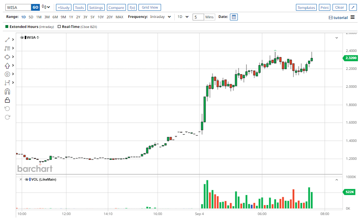Toggle visibility of VOL study
Viewport: 363px width, 224px height.
pyautogui.click(x=27, y=180)
